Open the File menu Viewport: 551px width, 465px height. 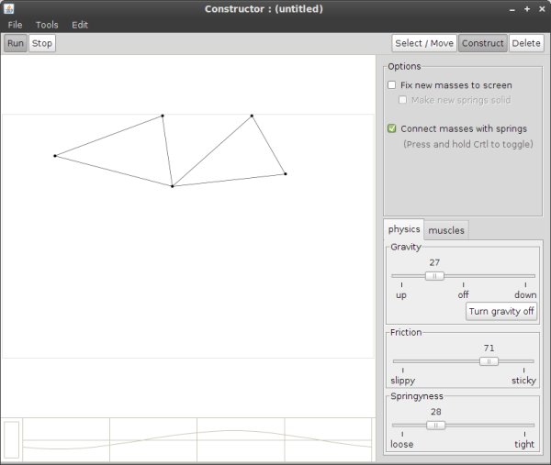tap(16, 25)
